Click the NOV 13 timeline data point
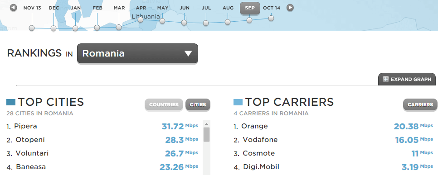This screenshot has height=175, width=438. pyautogui.click(x=32, y=28)
